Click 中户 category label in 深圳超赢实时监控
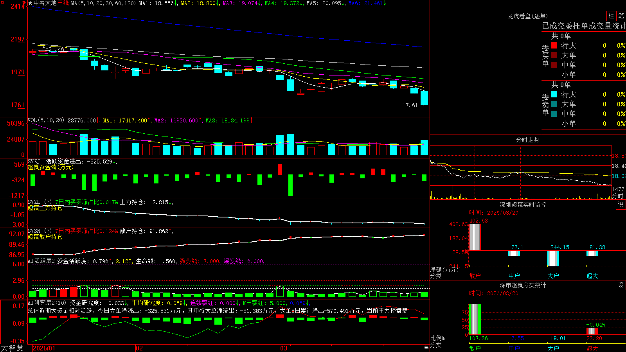 click(x=514, y=276)
